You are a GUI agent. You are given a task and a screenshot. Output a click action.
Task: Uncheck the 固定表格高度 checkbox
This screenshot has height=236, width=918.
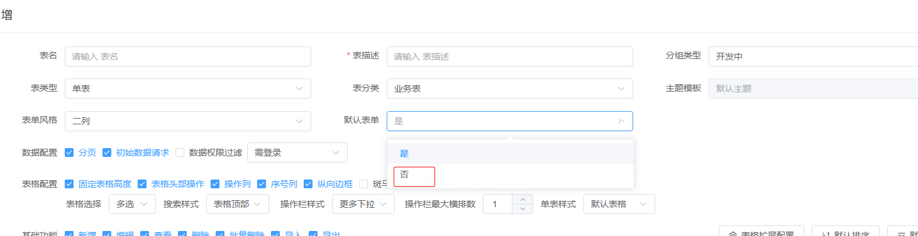point(69,184)
